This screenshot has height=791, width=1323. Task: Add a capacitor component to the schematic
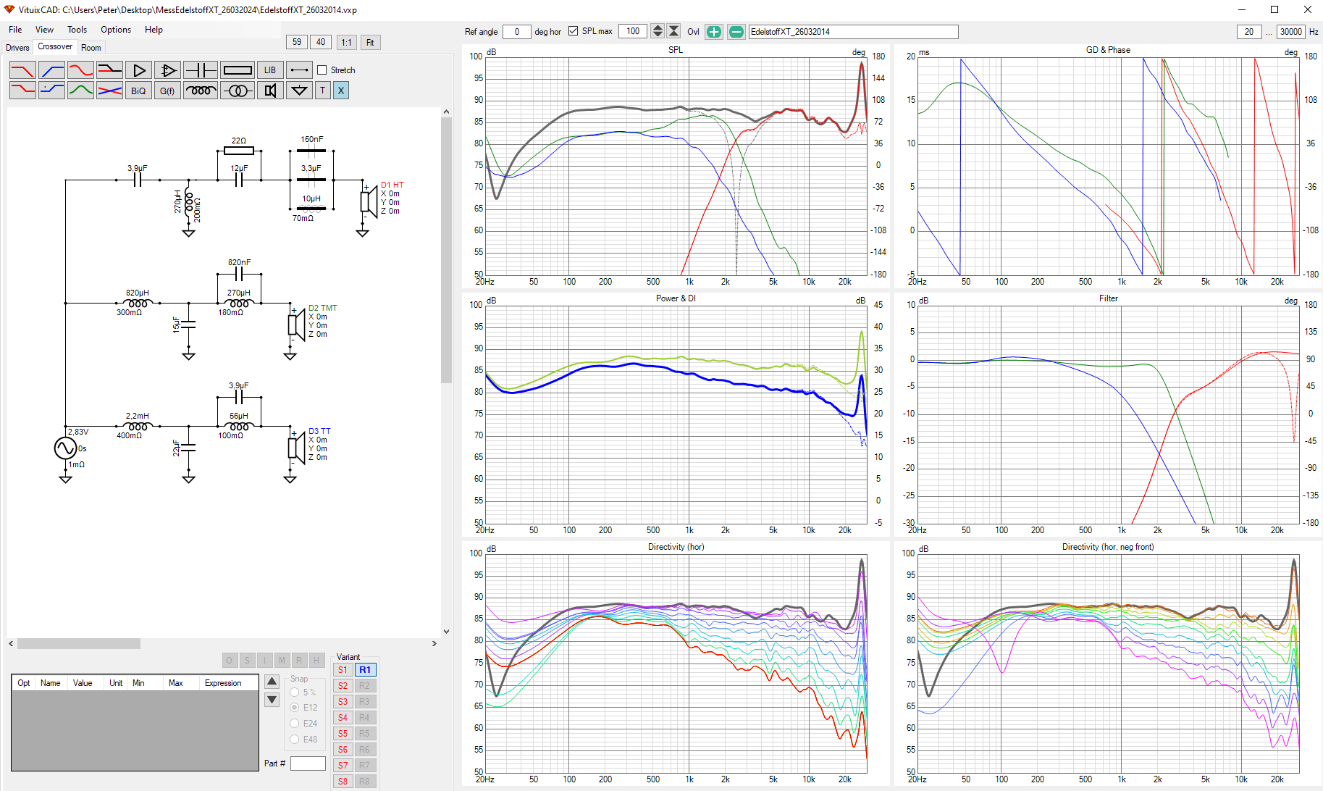201,70
